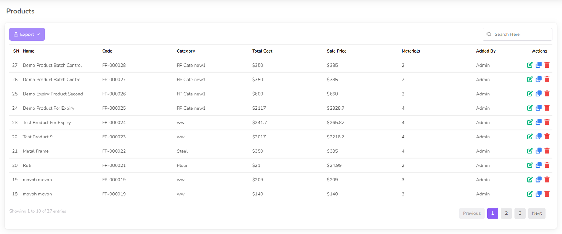Duplicate the Demo Expiry Product Second row
562x234 pixels.
[538, 94]
